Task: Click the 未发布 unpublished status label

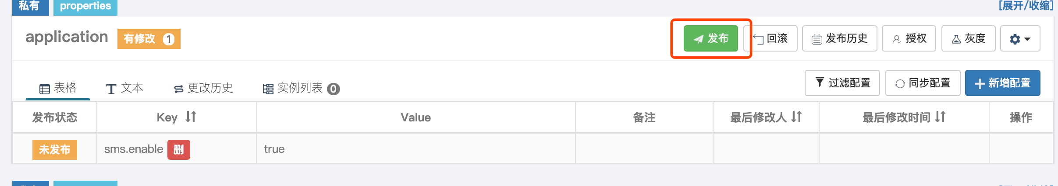Action: pyautogui.click(x=55, y=150)
